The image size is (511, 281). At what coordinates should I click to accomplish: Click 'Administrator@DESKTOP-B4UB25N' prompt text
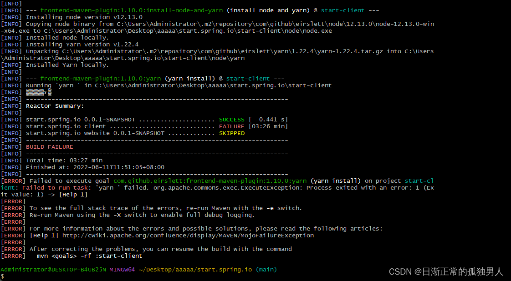pos(53,270)
